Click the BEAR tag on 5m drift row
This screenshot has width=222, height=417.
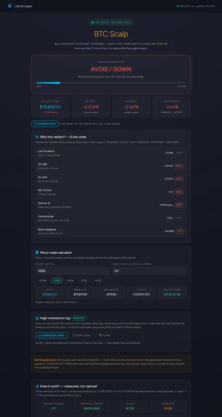pos(179,179)
